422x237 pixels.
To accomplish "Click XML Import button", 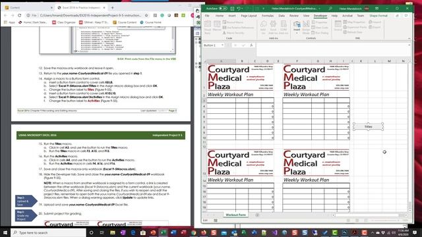I will 375,22.
